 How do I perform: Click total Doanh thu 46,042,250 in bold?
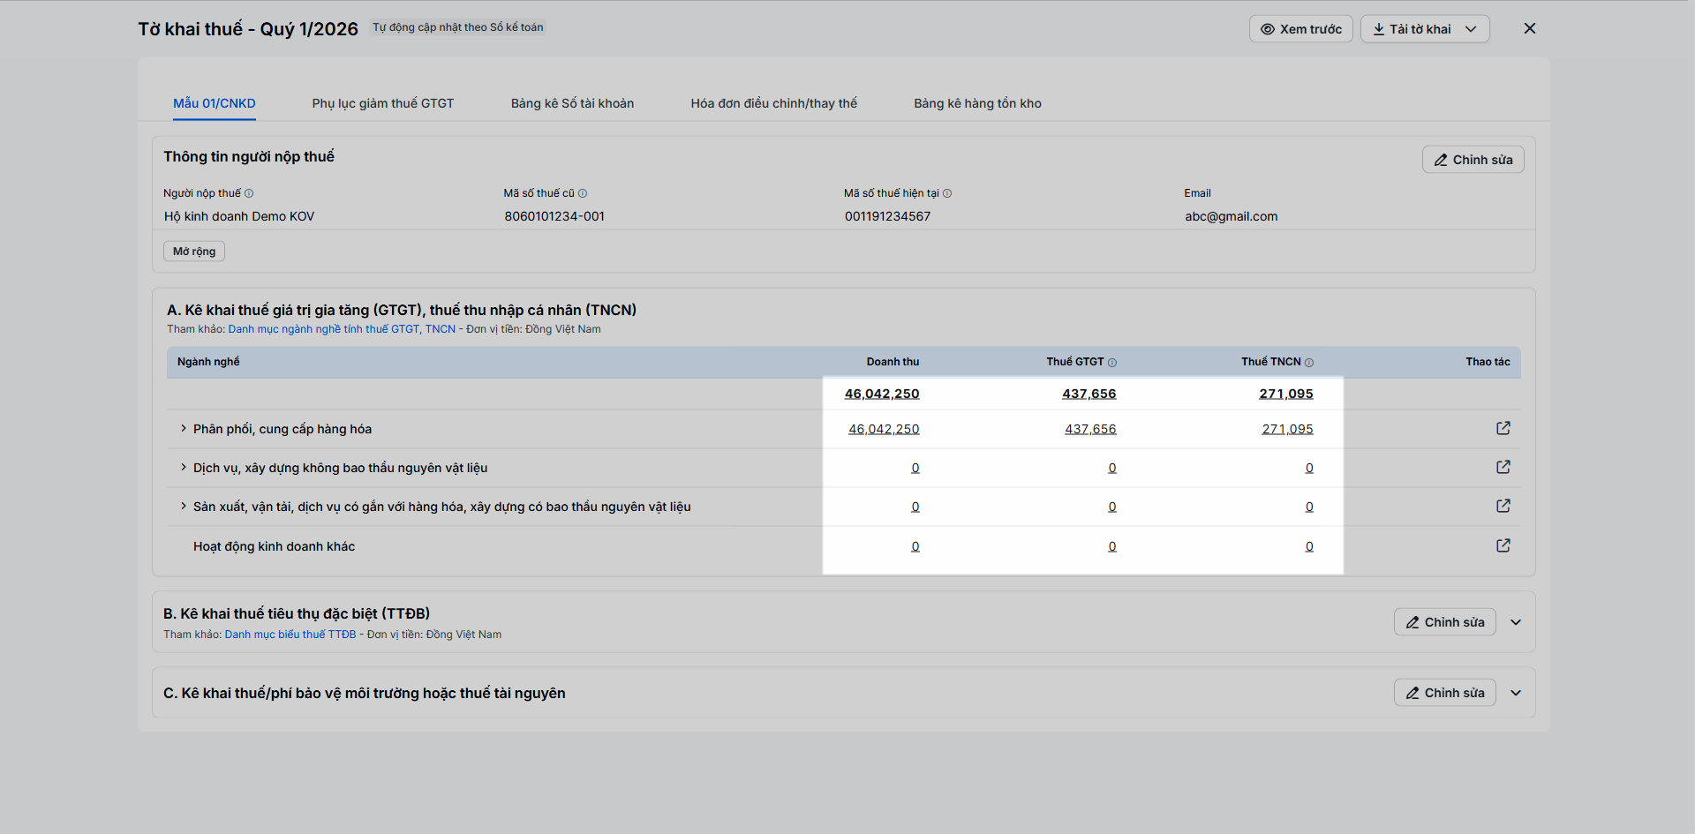pos(882,394)
